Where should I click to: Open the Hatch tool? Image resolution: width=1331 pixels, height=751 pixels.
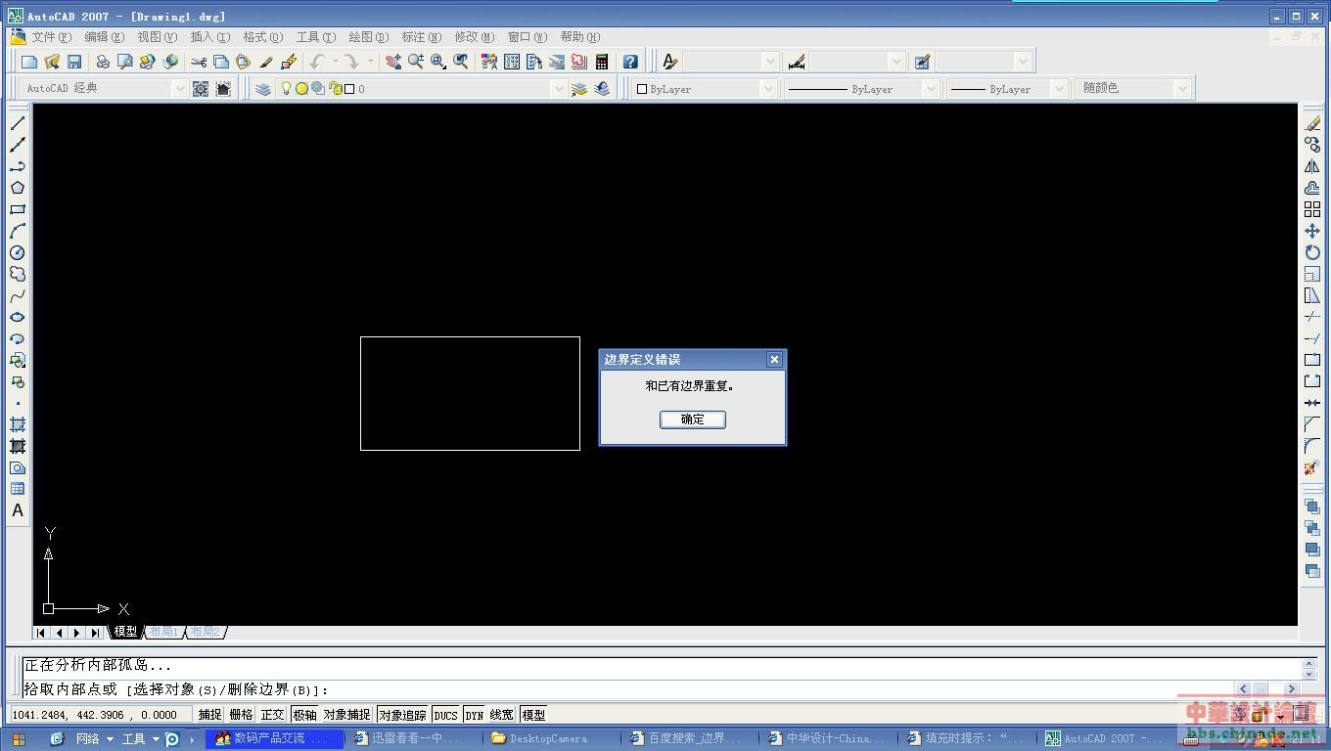18,424
